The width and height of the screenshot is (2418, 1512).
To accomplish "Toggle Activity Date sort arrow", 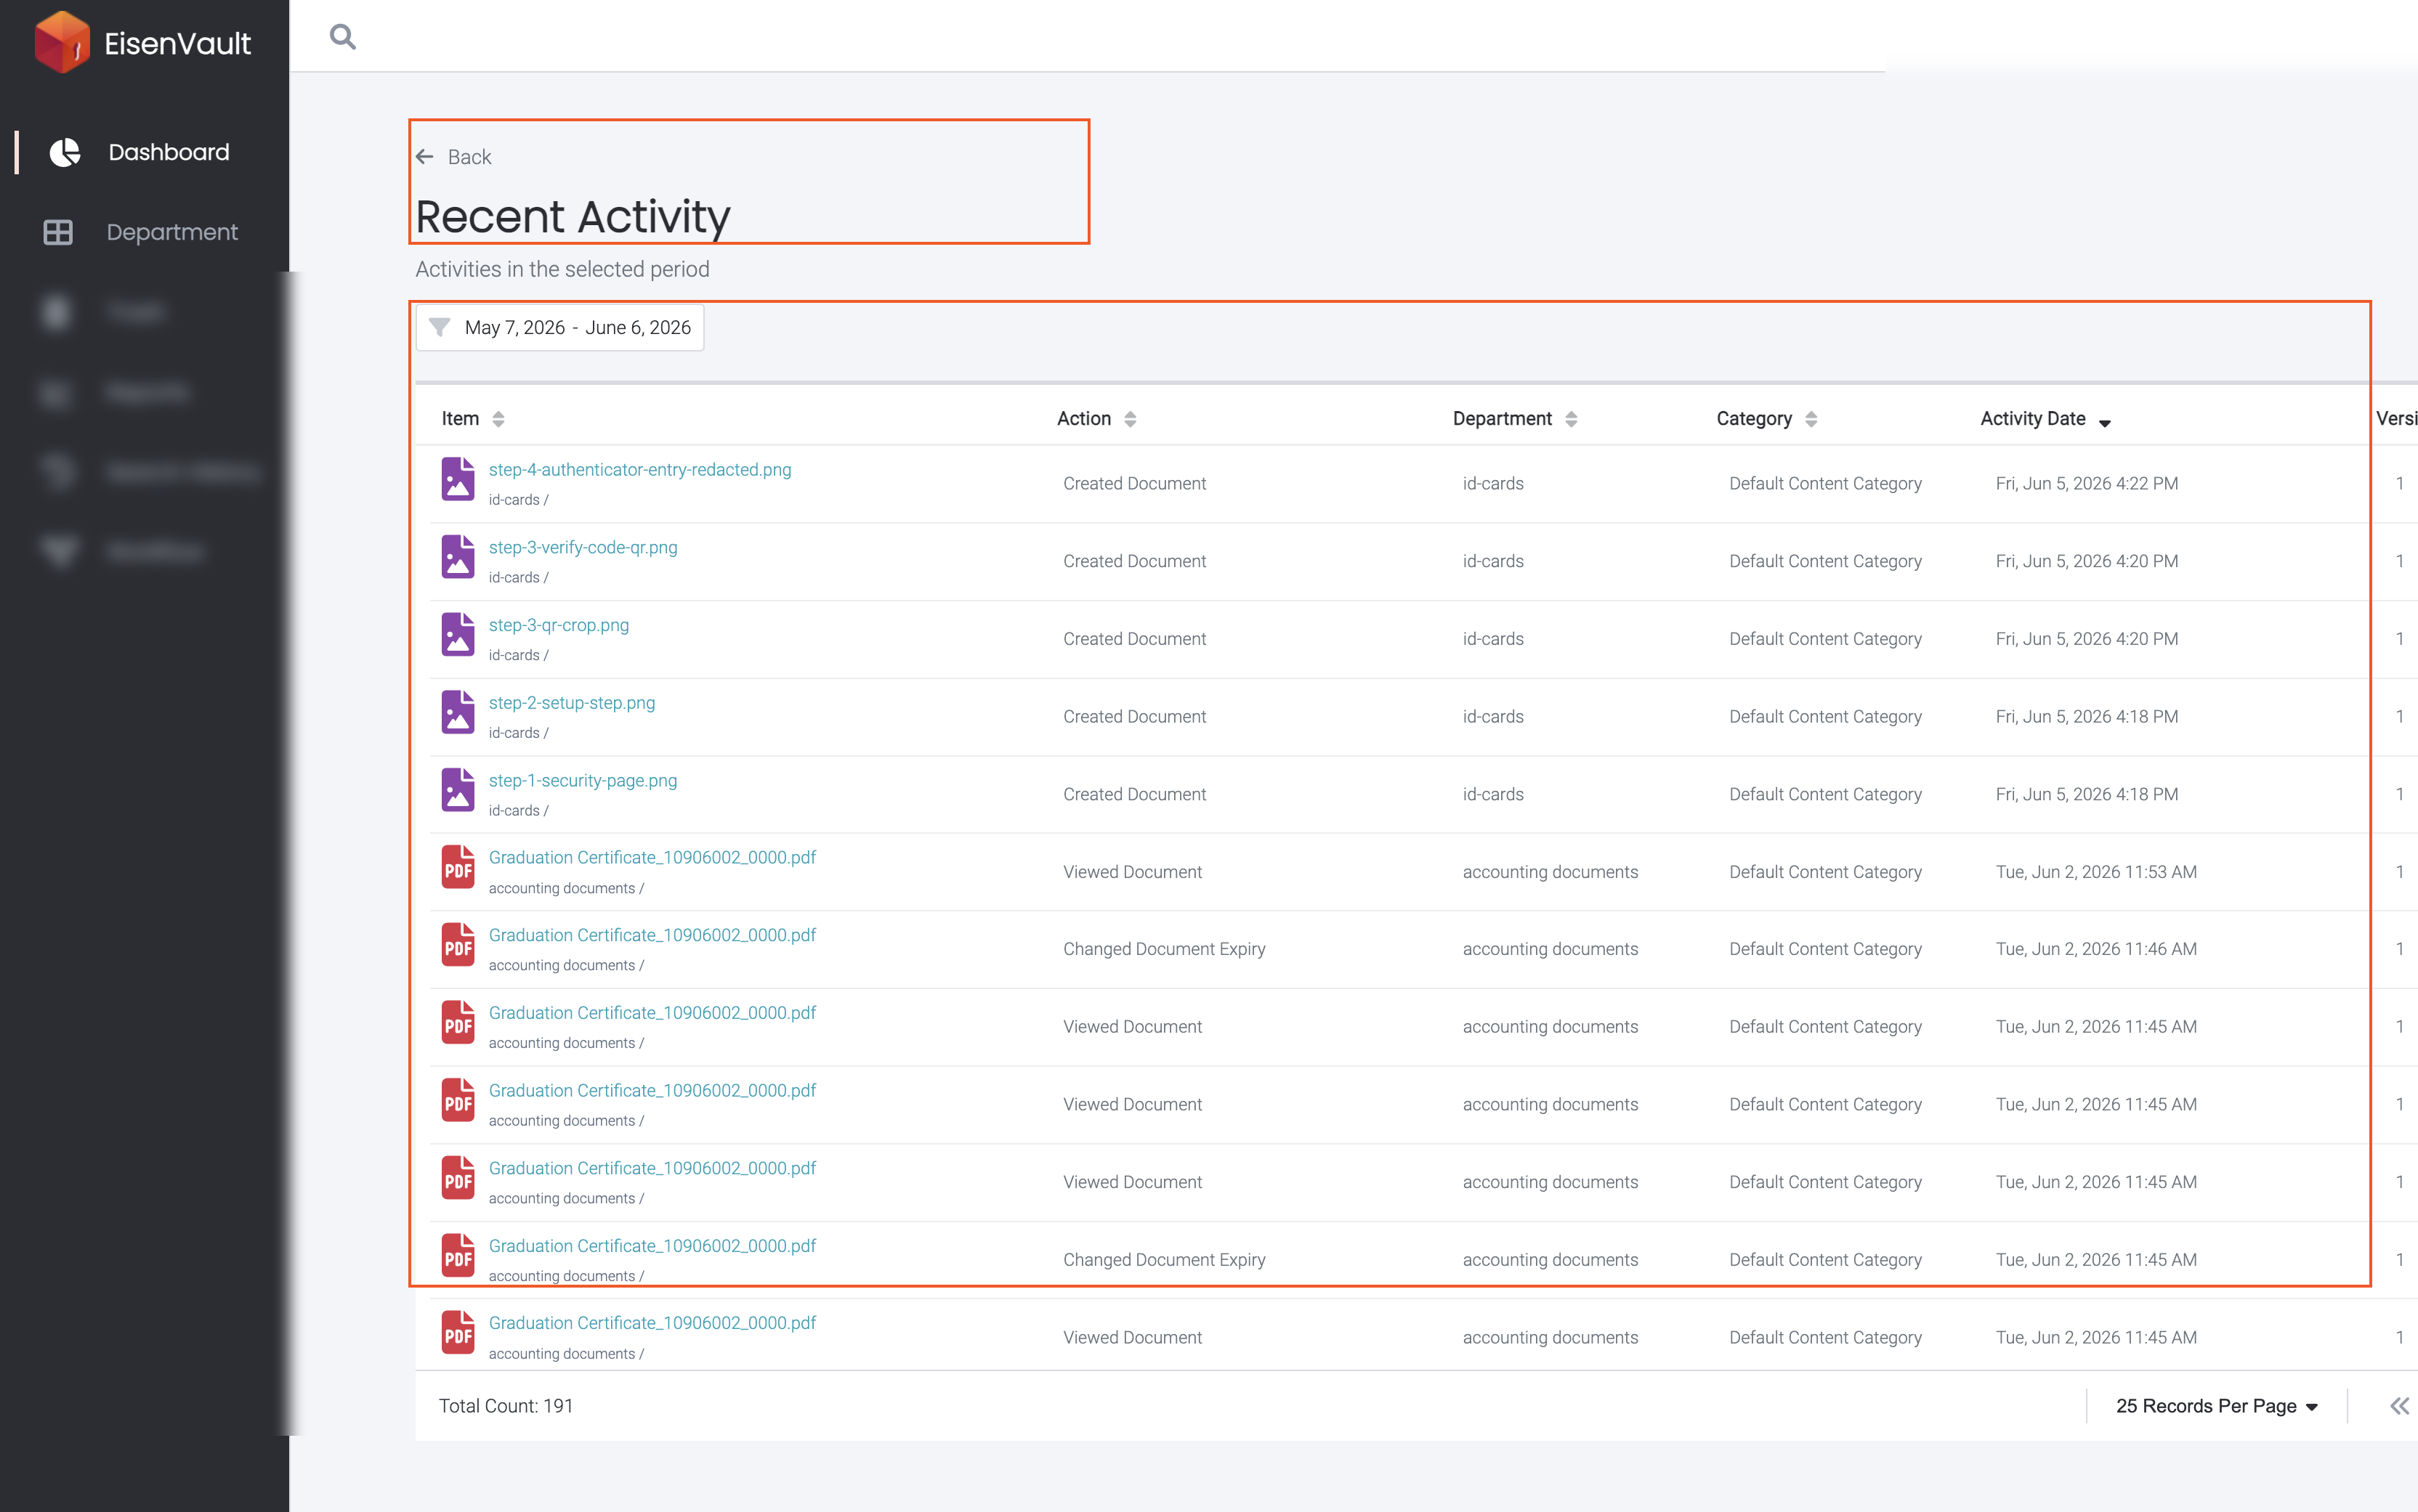I will coord(2105,423).
